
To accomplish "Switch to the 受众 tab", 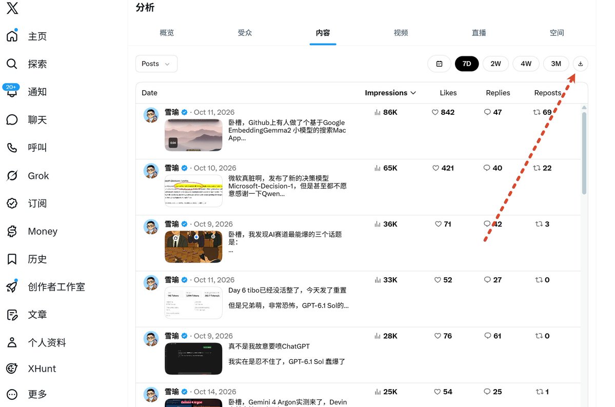I will (x=245, y=33).
